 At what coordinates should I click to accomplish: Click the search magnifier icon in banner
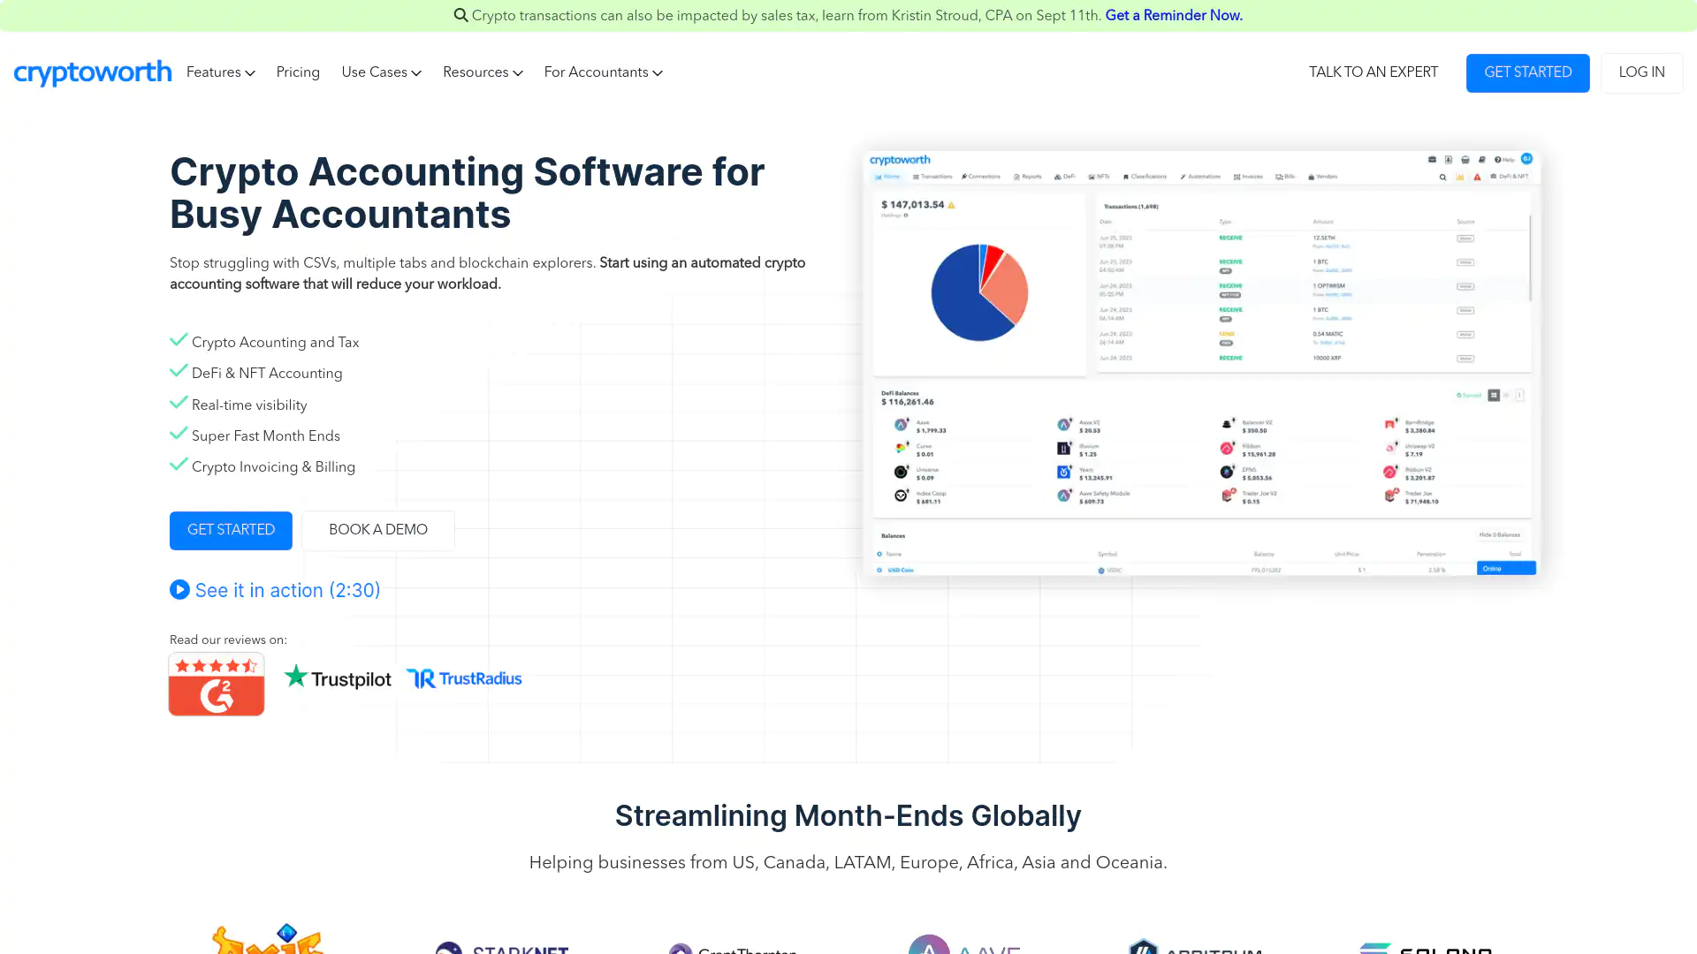pyautogui.click(x=460, y=15)
